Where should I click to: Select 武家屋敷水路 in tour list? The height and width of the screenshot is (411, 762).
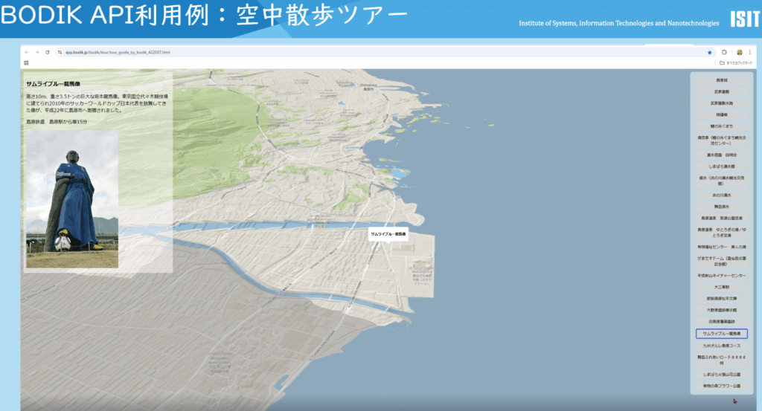[722, 103]
